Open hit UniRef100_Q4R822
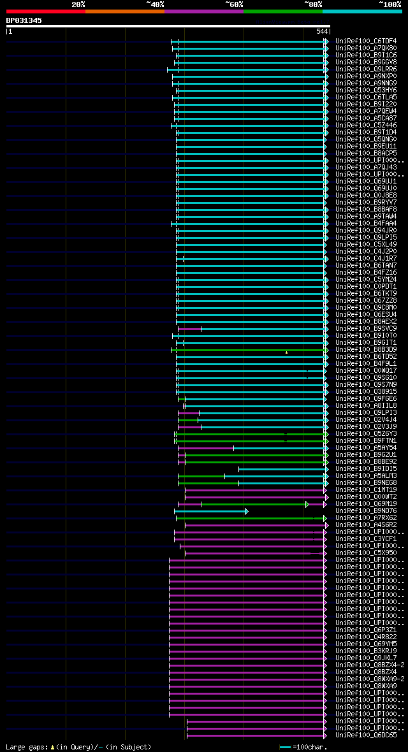The image size is (408, 752). (x=366, y=637)
